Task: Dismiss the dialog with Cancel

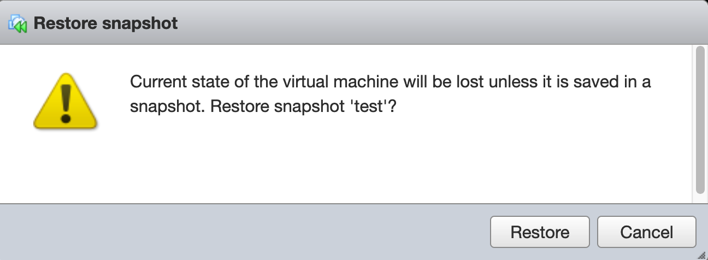Action: coord(646,232)
